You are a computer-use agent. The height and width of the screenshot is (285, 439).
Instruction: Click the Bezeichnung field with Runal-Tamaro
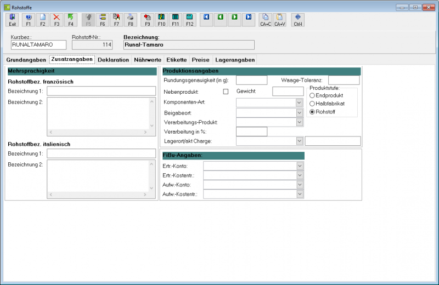coord(189,45)
